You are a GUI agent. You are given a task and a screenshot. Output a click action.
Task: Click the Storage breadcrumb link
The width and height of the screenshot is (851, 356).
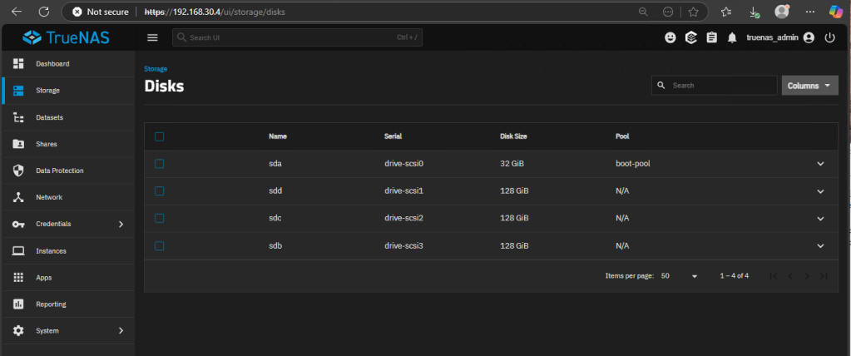pos(156,69)
